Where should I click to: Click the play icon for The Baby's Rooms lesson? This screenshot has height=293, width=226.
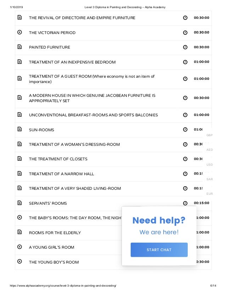(19, 217)
